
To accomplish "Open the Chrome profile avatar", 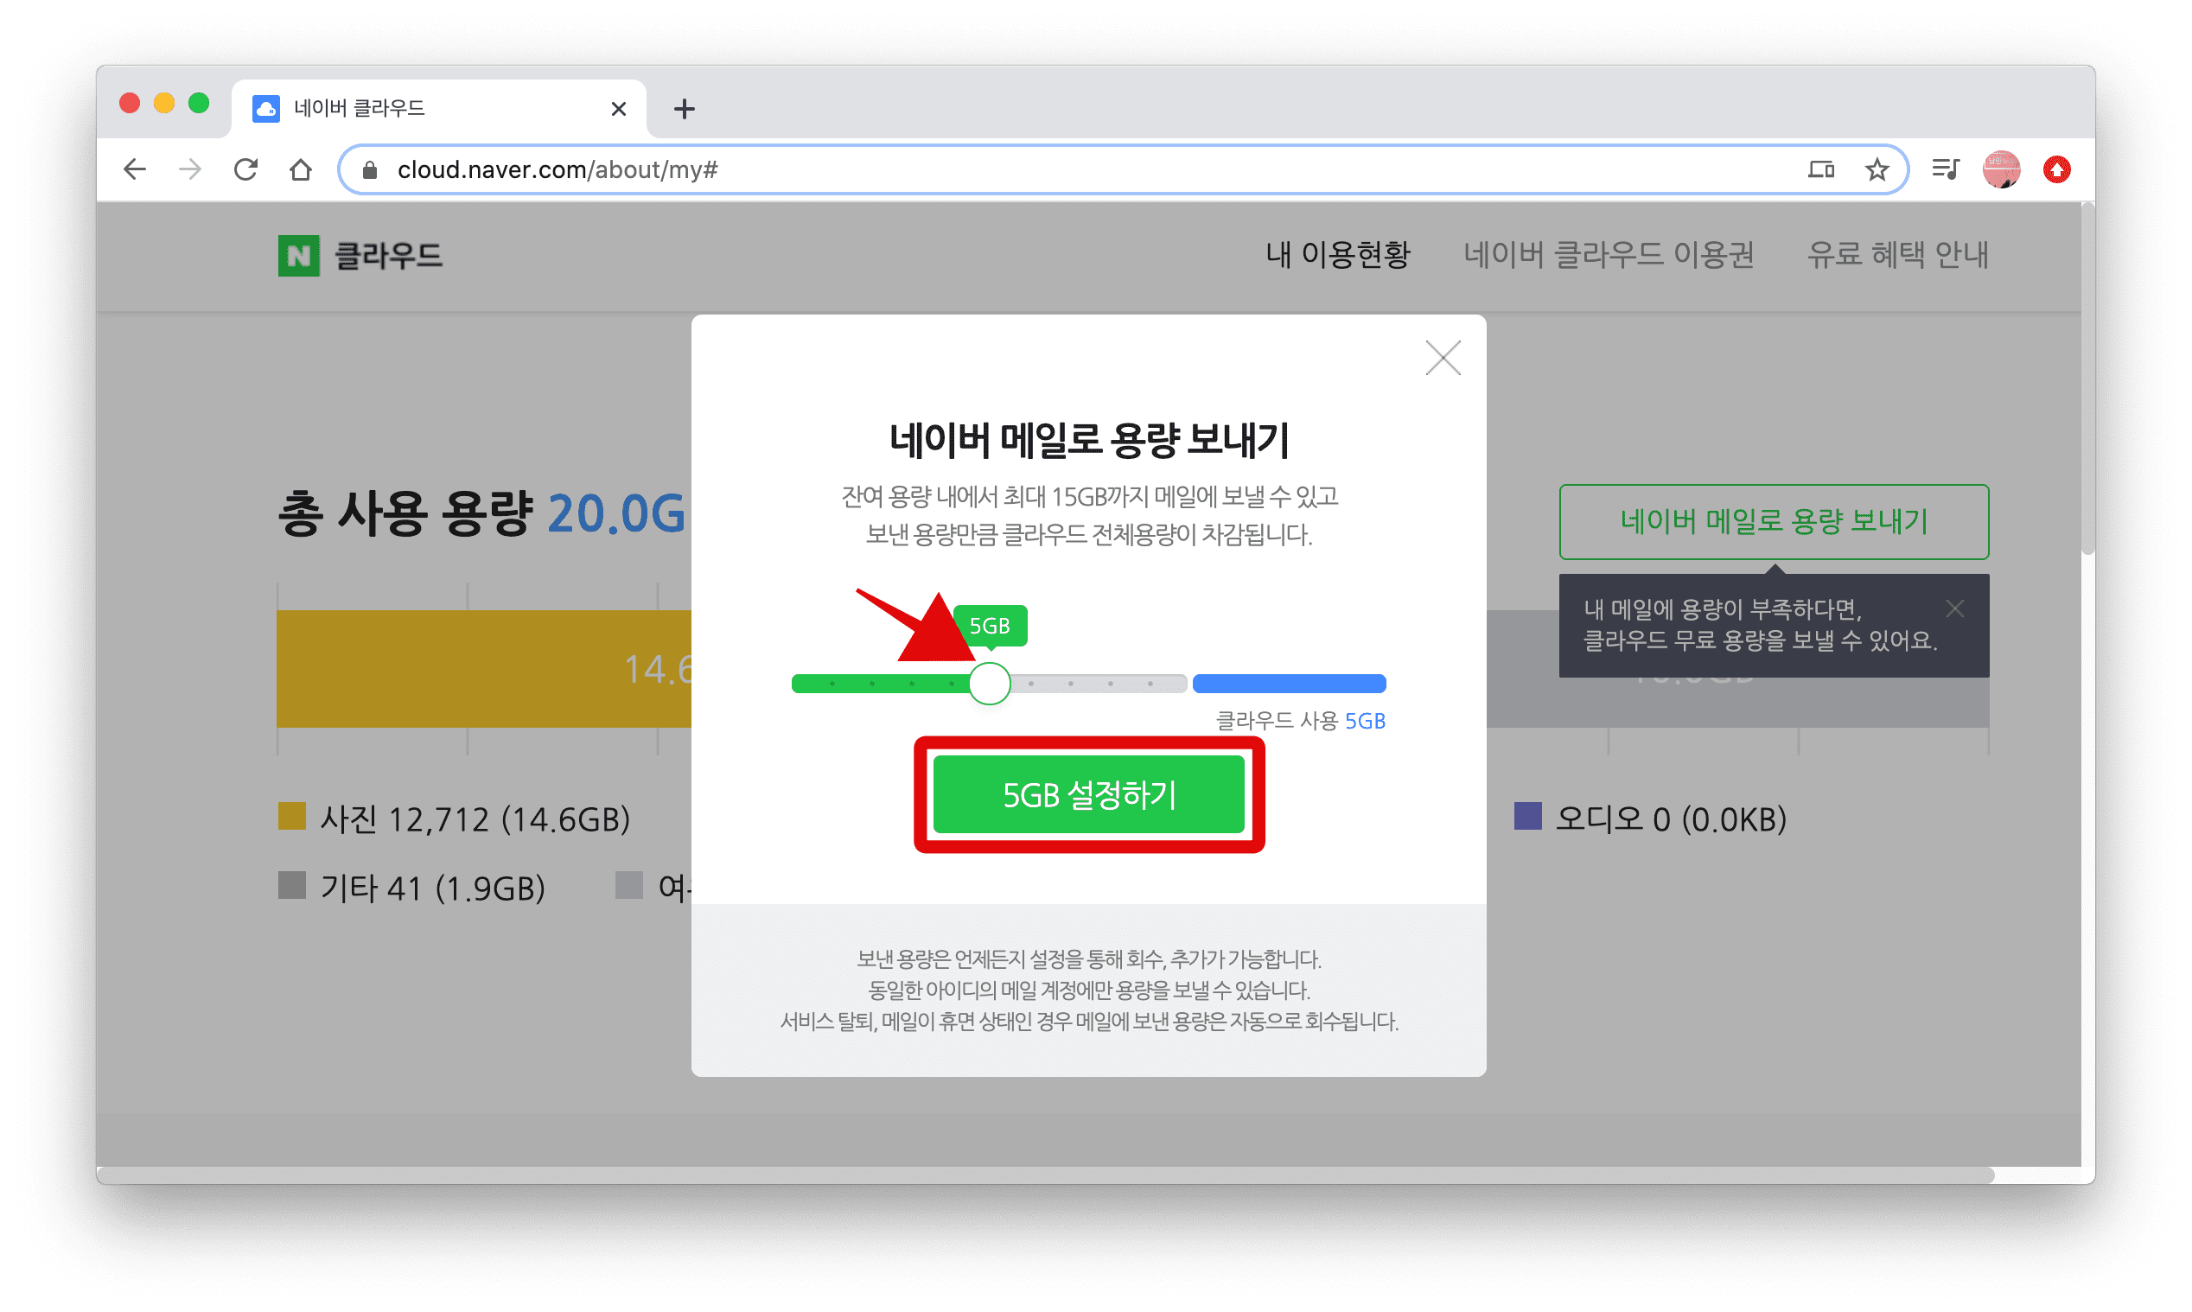I will coord(2001,169).
